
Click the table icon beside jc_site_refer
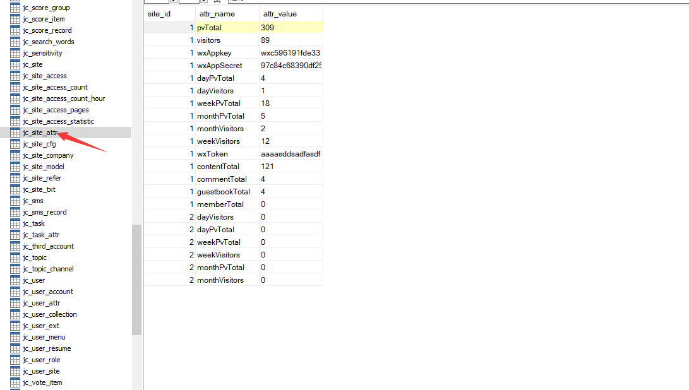[15, 179]
